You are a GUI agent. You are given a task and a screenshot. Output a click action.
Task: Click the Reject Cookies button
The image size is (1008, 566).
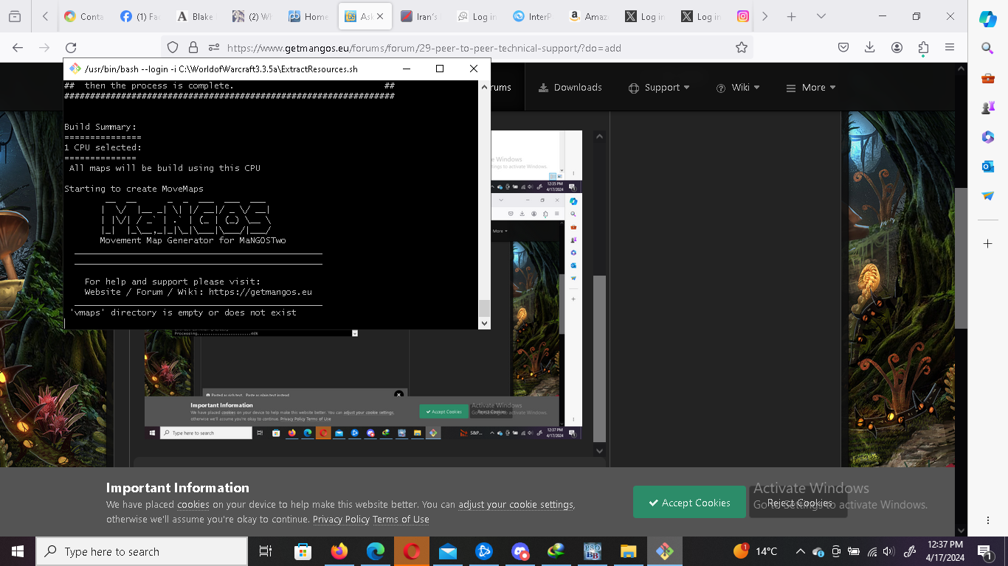pyautogui.click(x=798, y=503)
